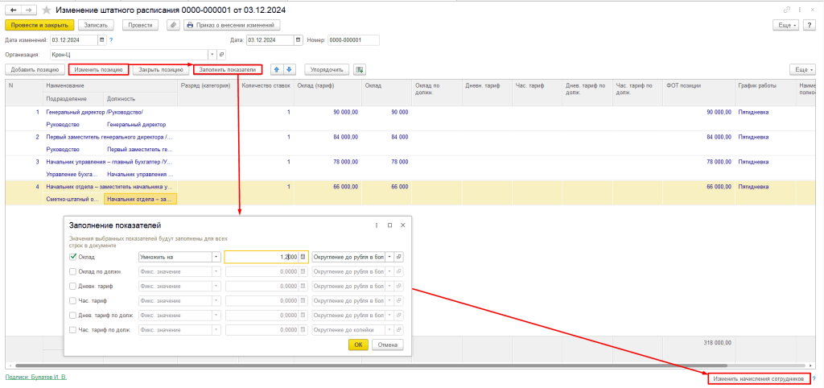Image resolution: width=824 pixels, height=388 pixels.
Task: Click the back navigation arrow
Action: [x=13, y=9]
